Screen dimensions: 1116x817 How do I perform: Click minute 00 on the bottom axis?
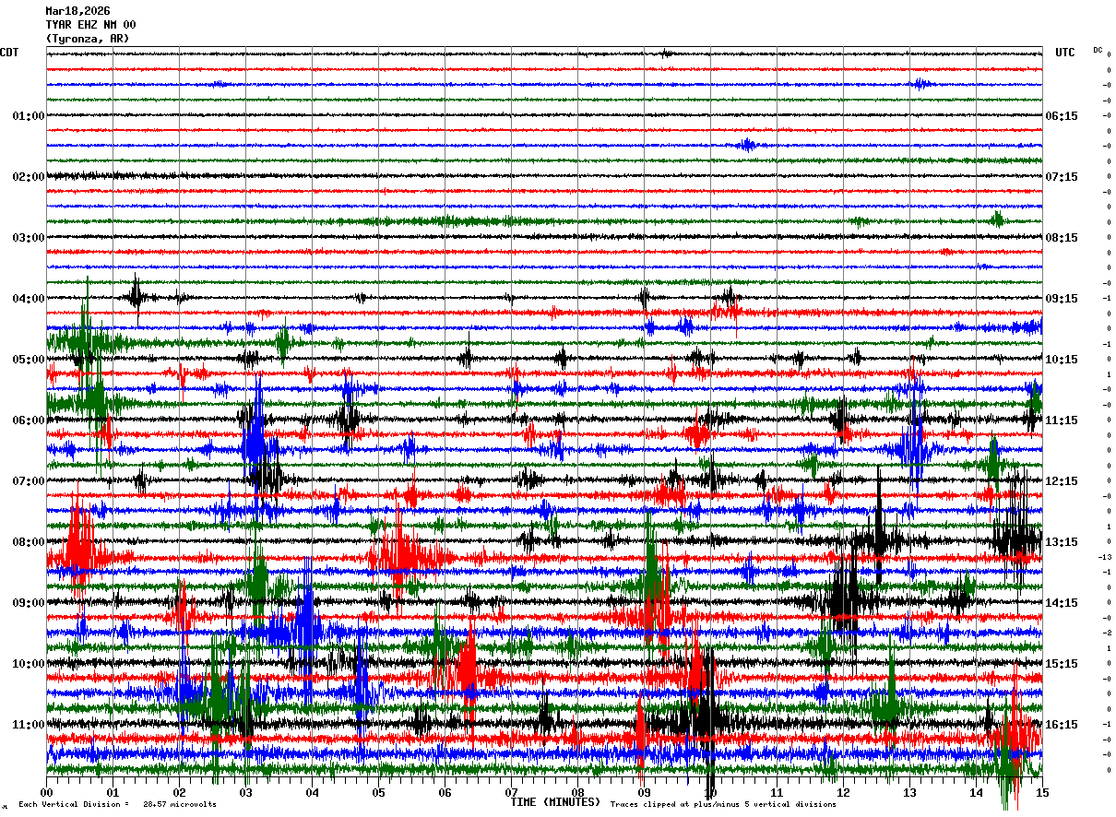tap(47, 792)
